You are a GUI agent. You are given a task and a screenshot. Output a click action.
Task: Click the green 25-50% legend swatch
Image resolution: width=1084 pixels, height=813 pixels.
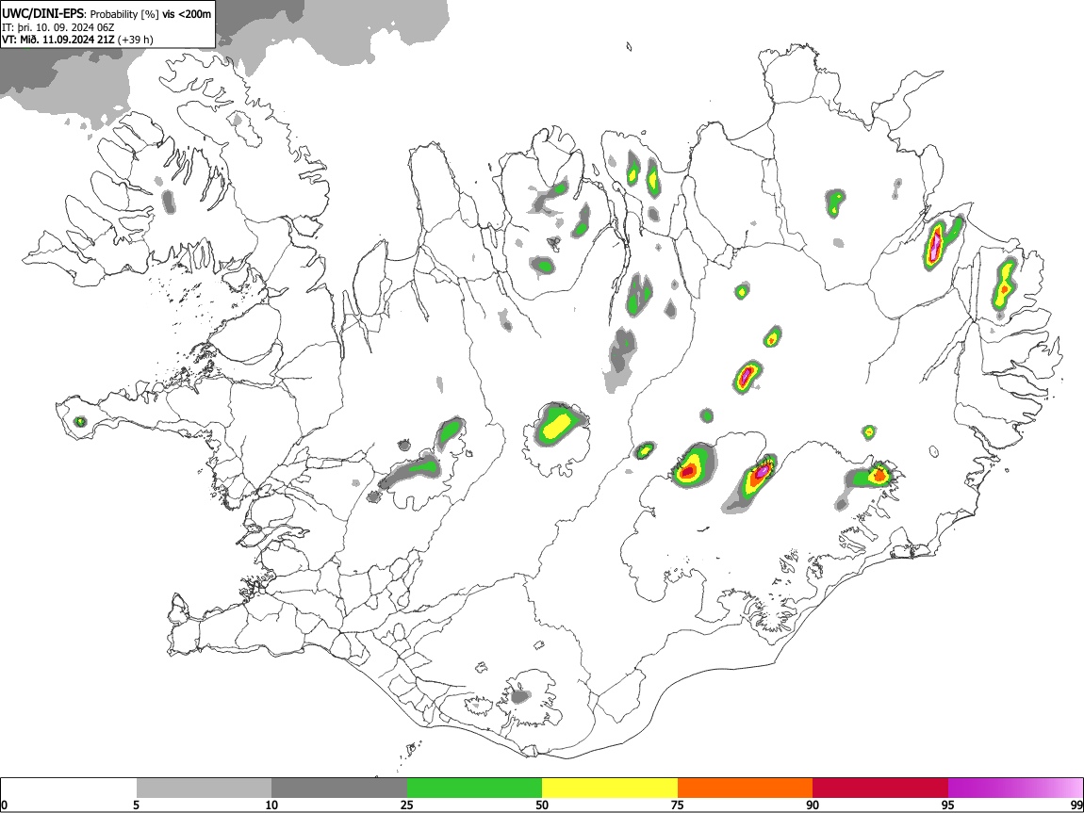coord(474,788)
